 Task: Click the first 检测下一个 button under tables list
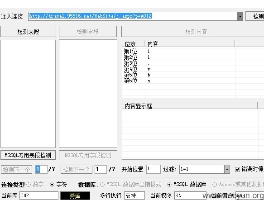[x=16, y=169]
